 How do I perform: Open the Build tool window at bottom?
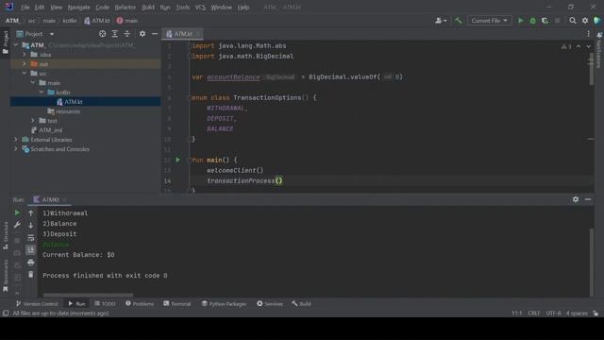[301, 304]
